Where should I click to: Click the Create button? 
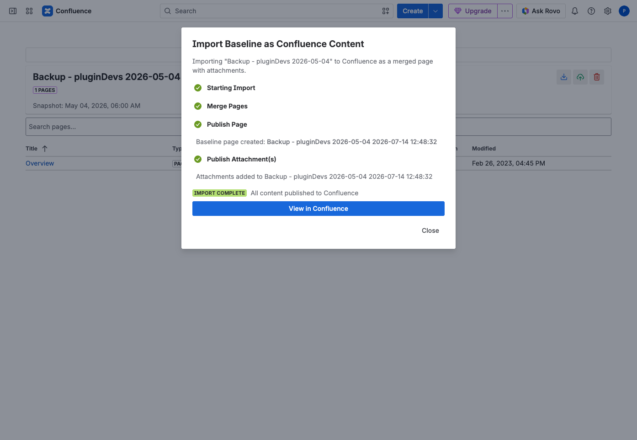pos(413,11)
